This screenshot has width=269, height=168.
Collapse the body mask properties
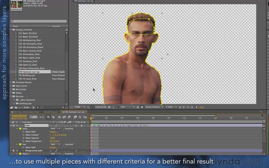click(17, 129)
